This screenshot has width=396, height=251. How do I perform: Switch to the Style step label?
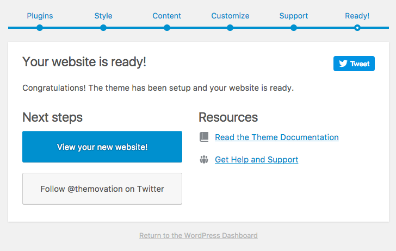pos(103,16)
